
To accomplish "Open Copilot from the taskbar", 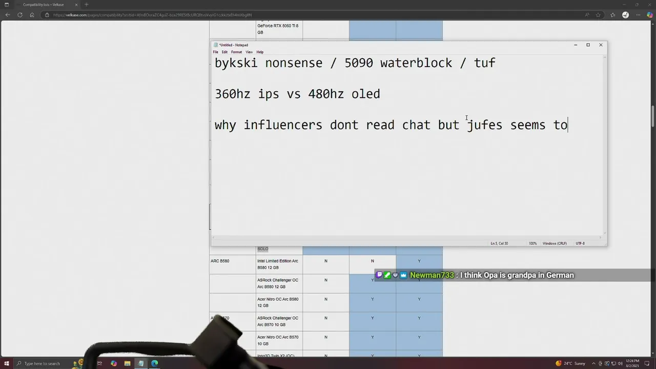I will click(x=113, y=363).
